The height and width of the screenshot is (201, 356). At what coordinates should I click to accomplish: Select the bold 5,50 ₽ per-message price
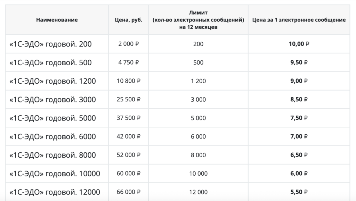(299, 192)
